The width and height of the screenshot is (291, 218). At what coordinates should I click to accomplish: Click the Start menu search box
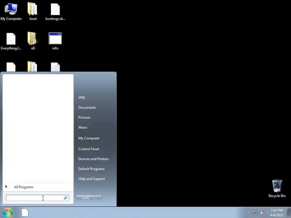pos(37,198)
